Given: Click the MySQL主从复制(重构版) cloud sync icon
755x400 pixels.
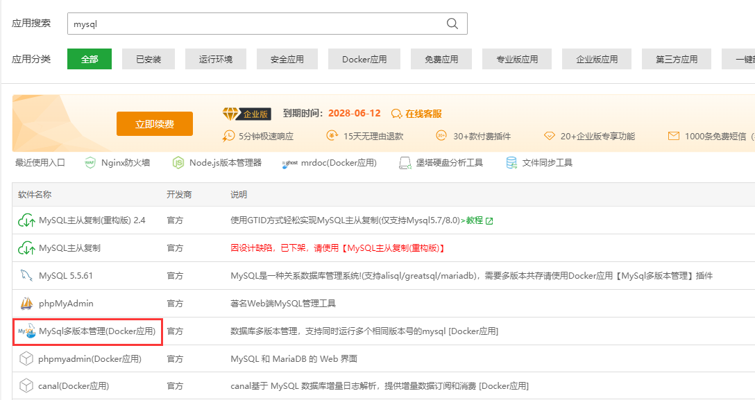Looking at the screenshot, I should [x=26, y=220].
